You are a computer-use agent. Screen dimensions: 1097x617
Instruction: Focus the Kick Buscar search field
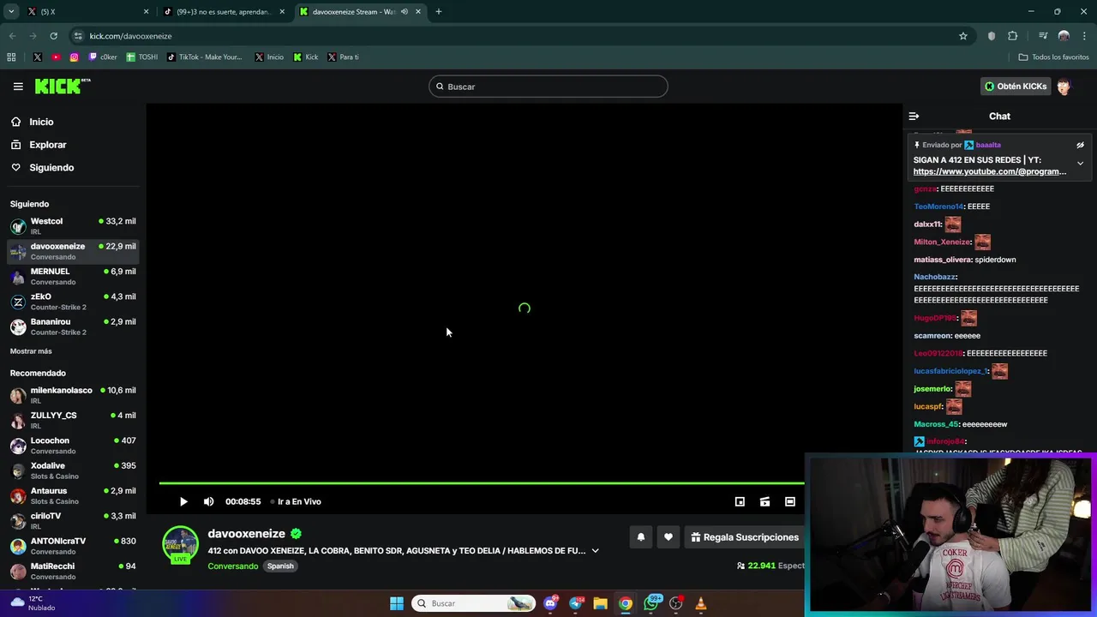548,87
